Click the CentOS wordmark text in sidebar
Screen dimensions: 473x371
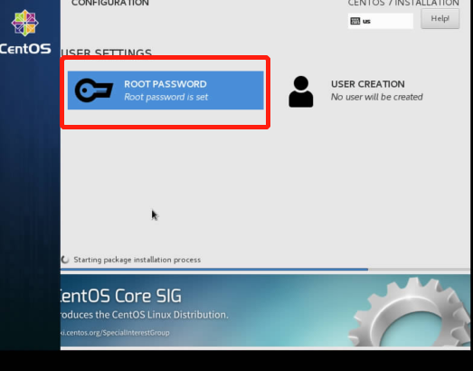pos(25,49)
